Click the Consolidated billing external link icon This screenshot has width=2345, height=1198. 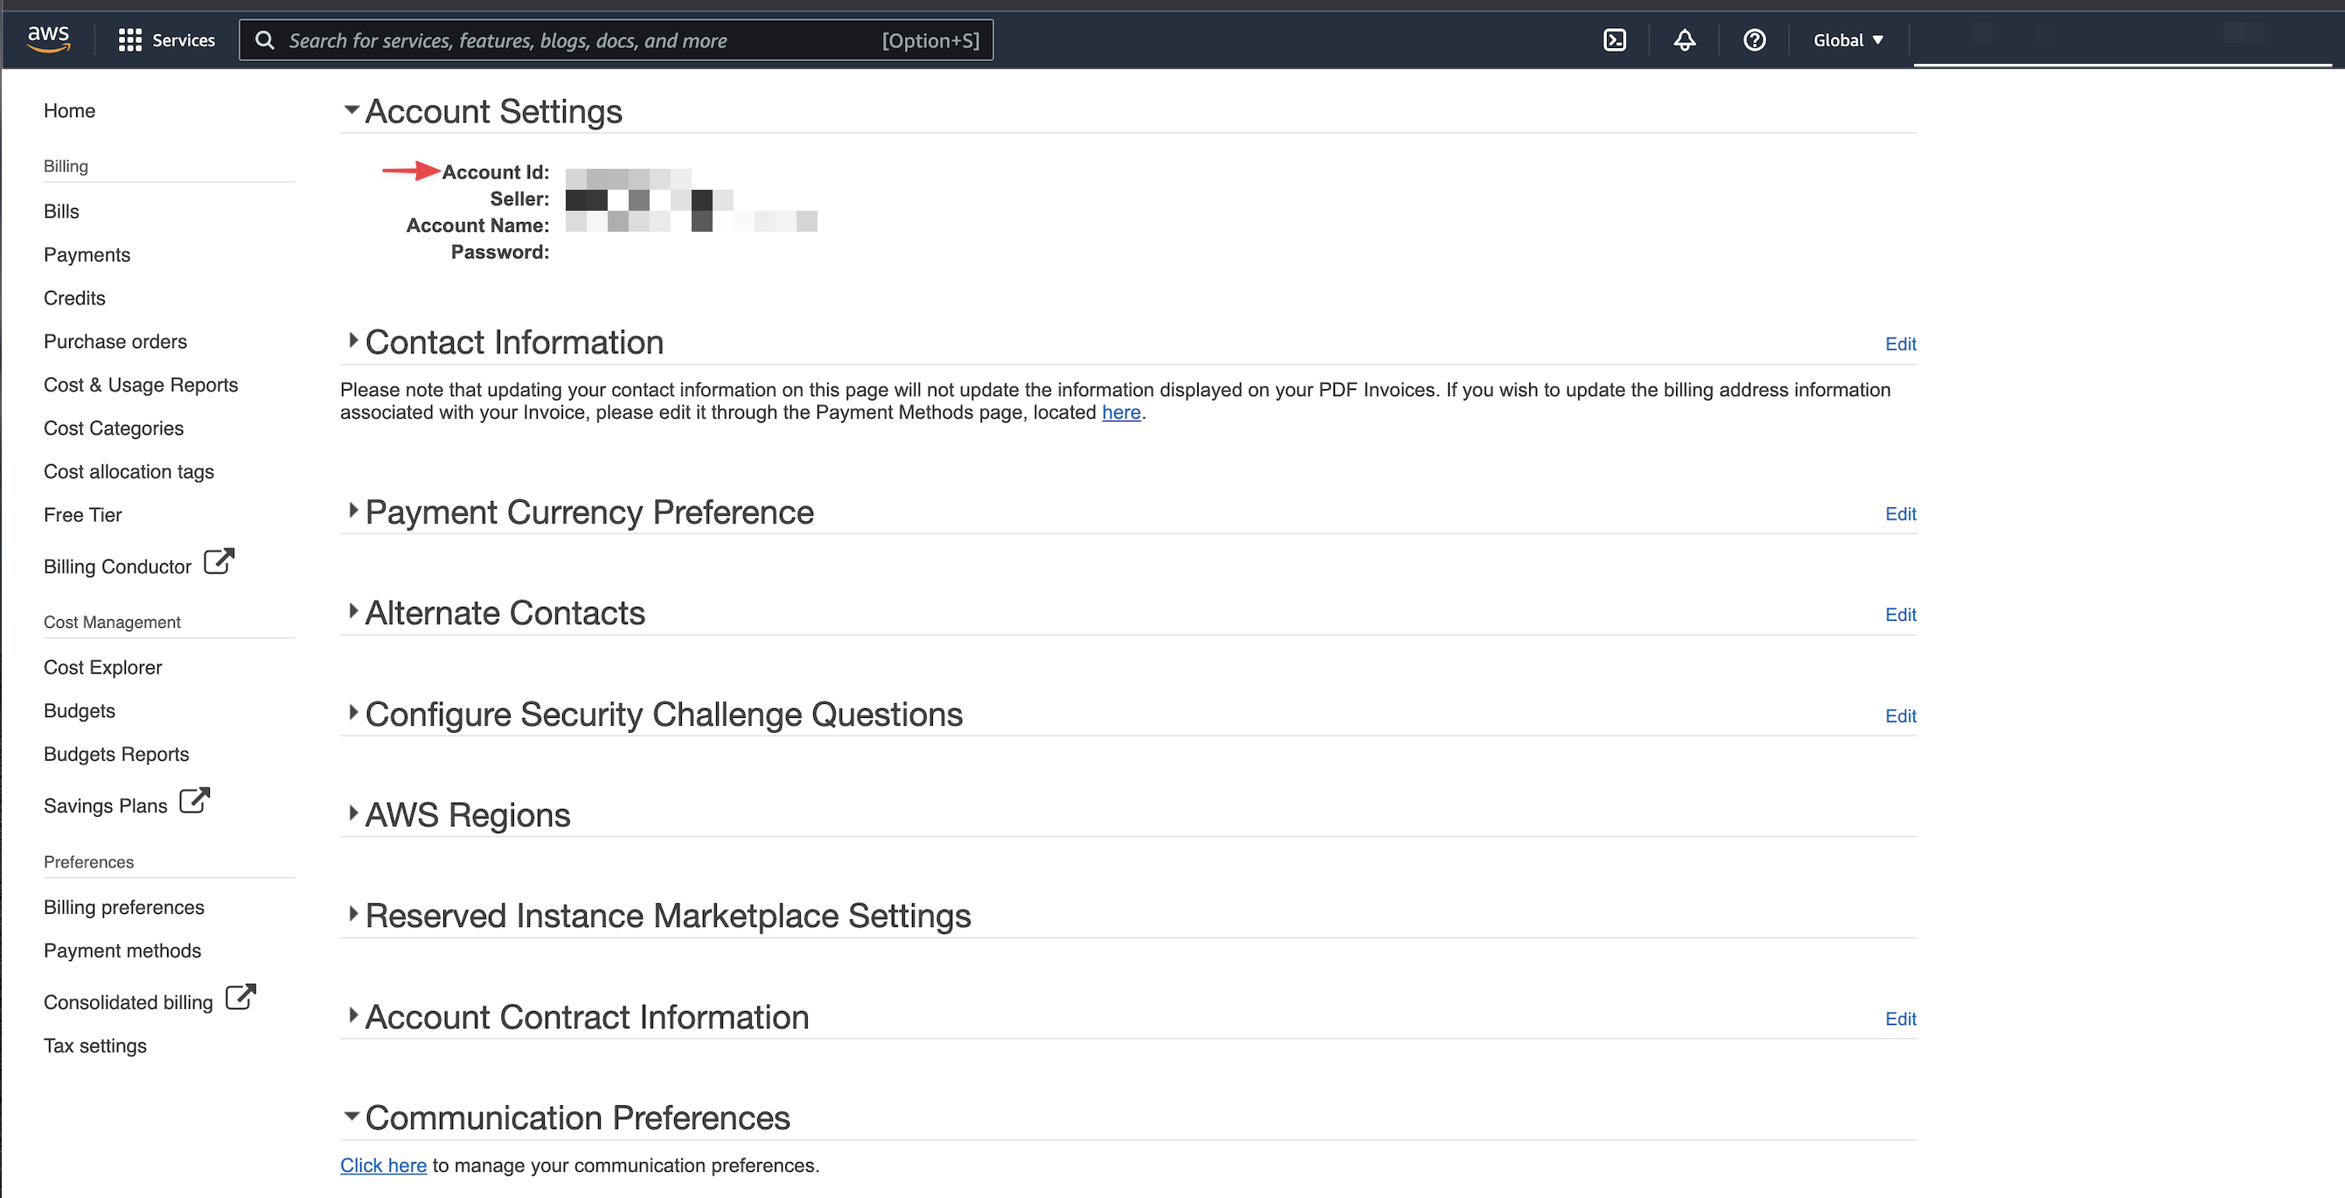coord(240,998)
